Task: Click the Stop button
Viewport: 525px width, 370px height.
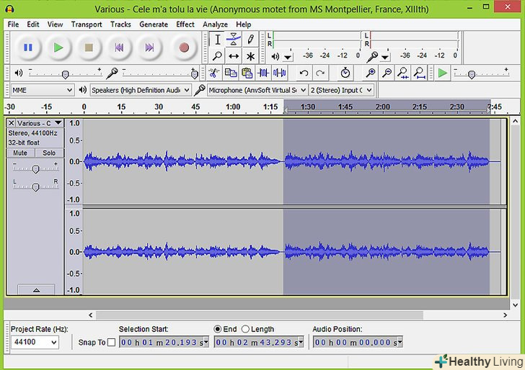Action: point(89,48)
